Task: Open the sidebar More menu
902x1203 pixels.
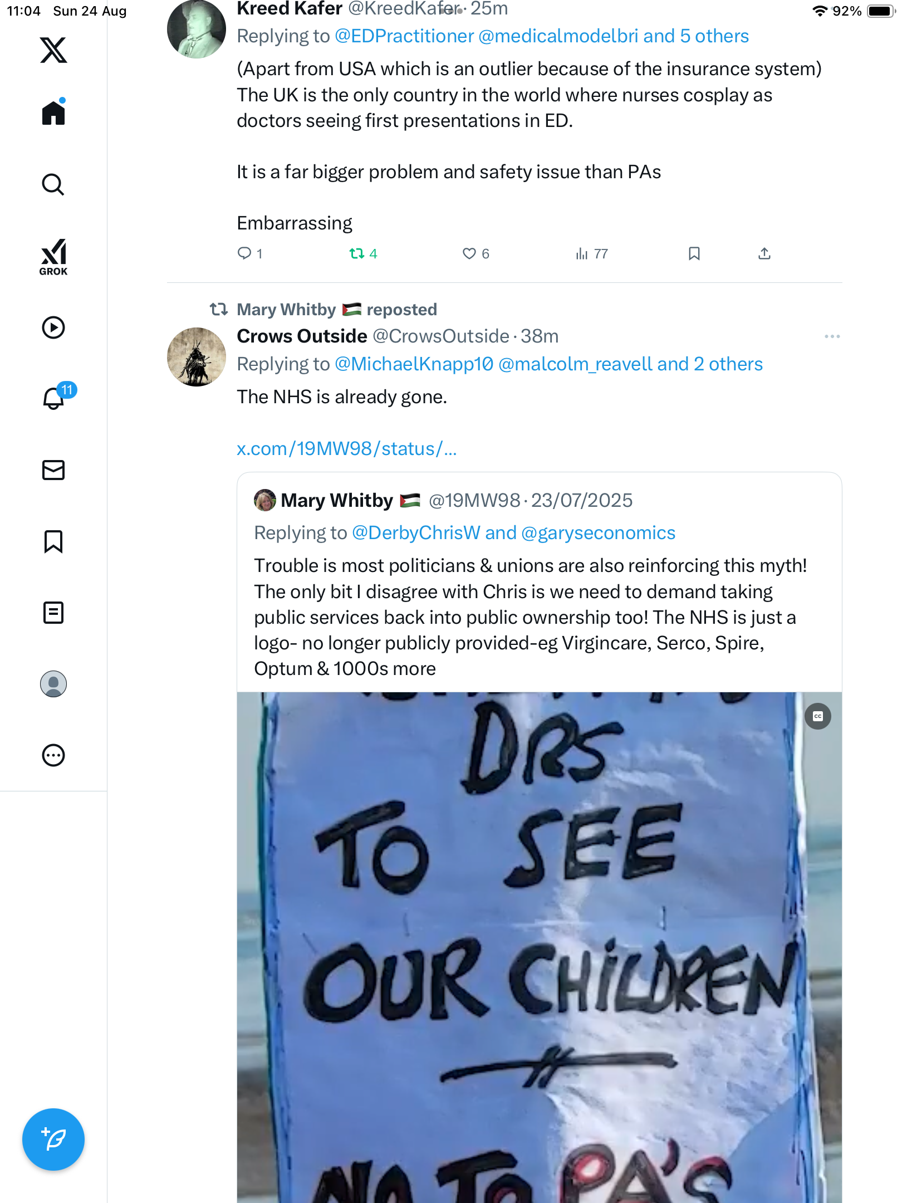Action: [x=53, y=755]
